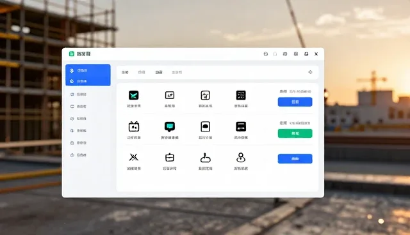Click the green app logo in title bar
Viewport: 410px width, 235px height.
tap(71, 54)
